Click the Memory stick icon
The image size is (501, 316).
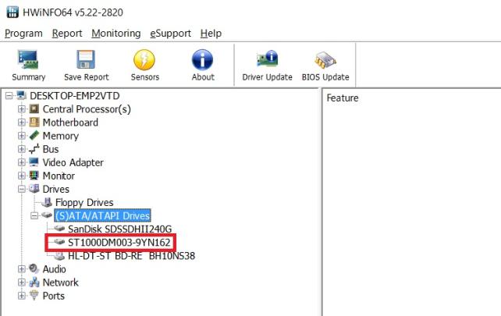(34, 136)
